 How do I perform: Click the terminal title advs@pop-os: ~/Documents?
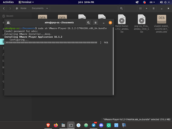tap(59, 23)
